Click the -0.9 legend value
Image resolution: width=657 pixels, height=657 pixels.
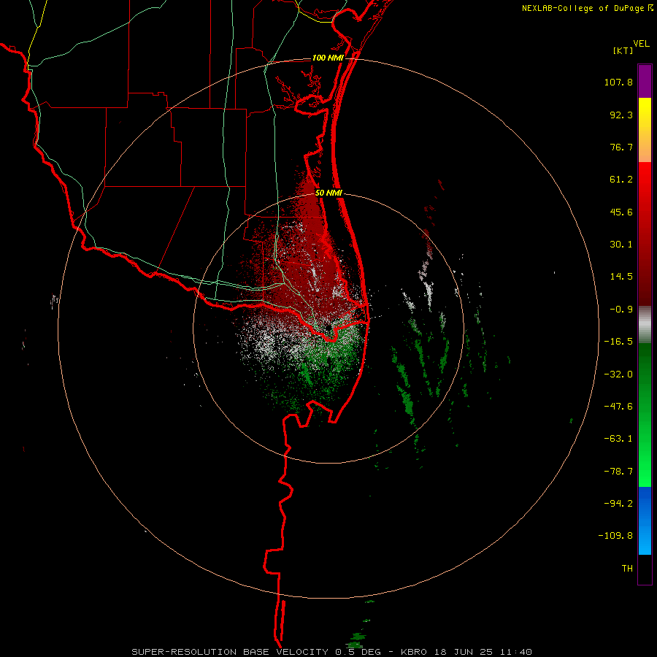click(x=621, y=310)
